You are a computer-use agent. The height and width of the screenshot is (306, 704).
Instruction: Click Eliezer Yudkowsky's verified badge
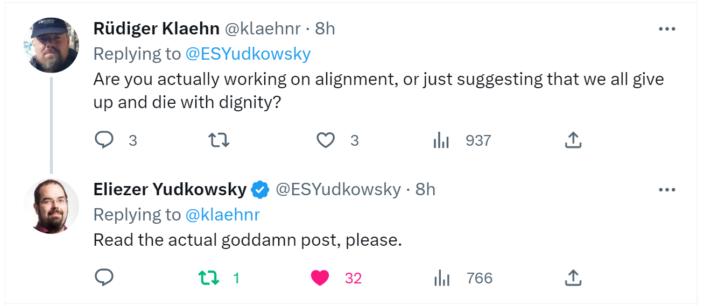[x=261, y=189]
